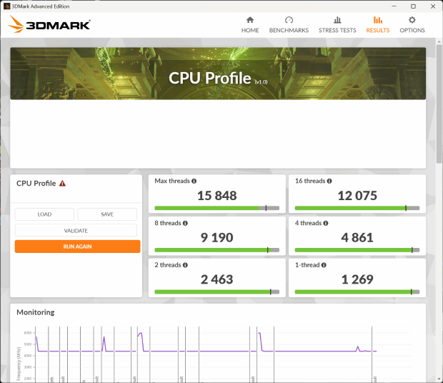Click the 1-thread score 1 269
The width and height of the screenshot is (443, 383).
click(357, 279)
